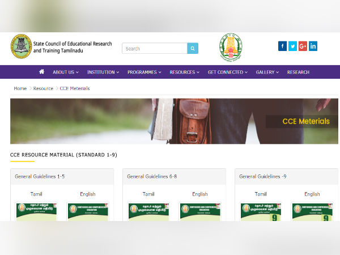Viewport: 340px width, 255px height.
Task: Open the Research menu item
Action: pos(298,73)
